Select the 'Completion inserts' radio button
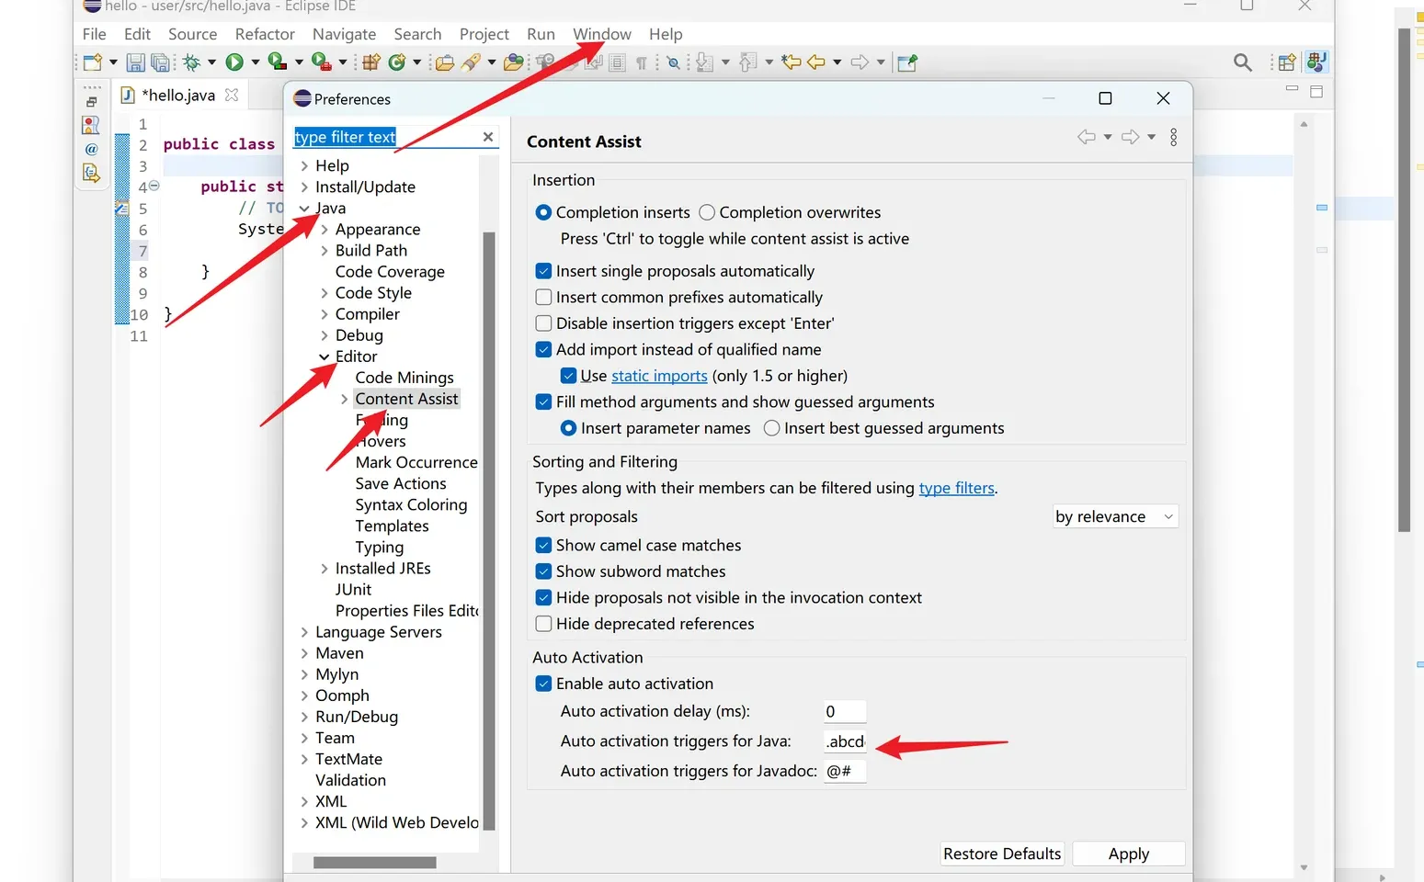The width and height of the screenshot is (1424, 882). tap(543, 212)
